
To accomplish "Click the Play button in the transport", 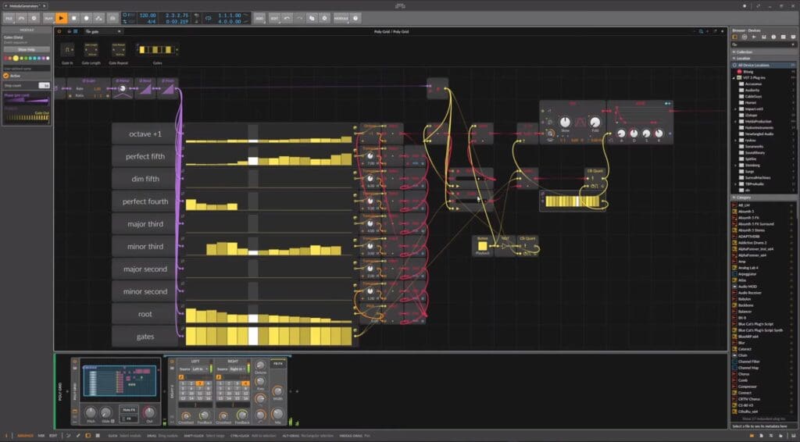I will coord(61,19).
